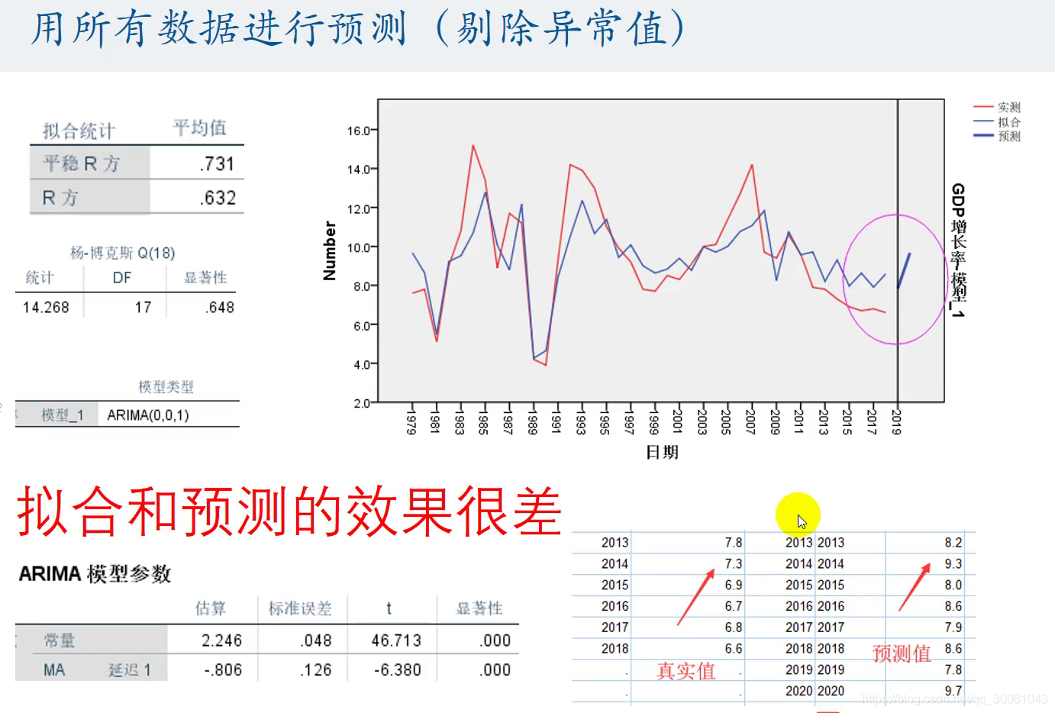Screen dimensions: 1055x713
Task: Select the constant estimate '2.246'
Action: point(221,640)
